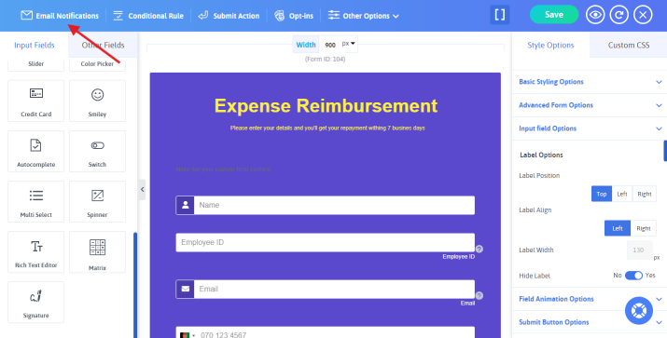This screenshot has height=338, width=667.
Task: Click the right panel scrollbar
Action: pos(665,151)
